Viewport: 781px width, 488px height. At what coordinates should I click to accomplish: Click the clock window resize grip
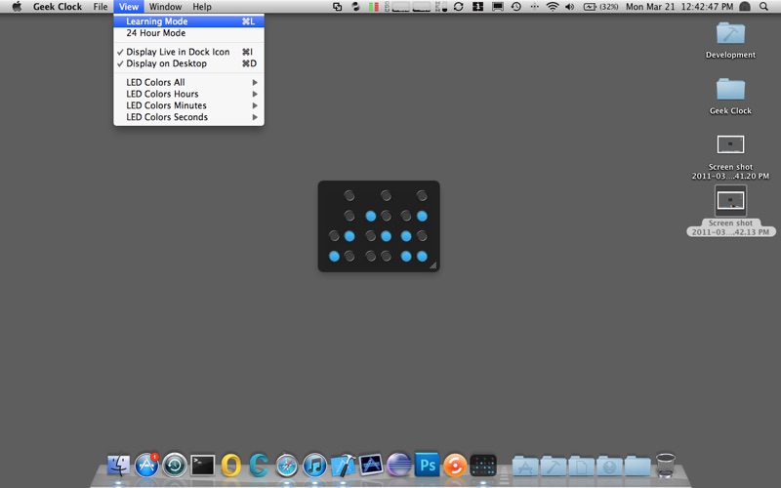tap(432, 265)
